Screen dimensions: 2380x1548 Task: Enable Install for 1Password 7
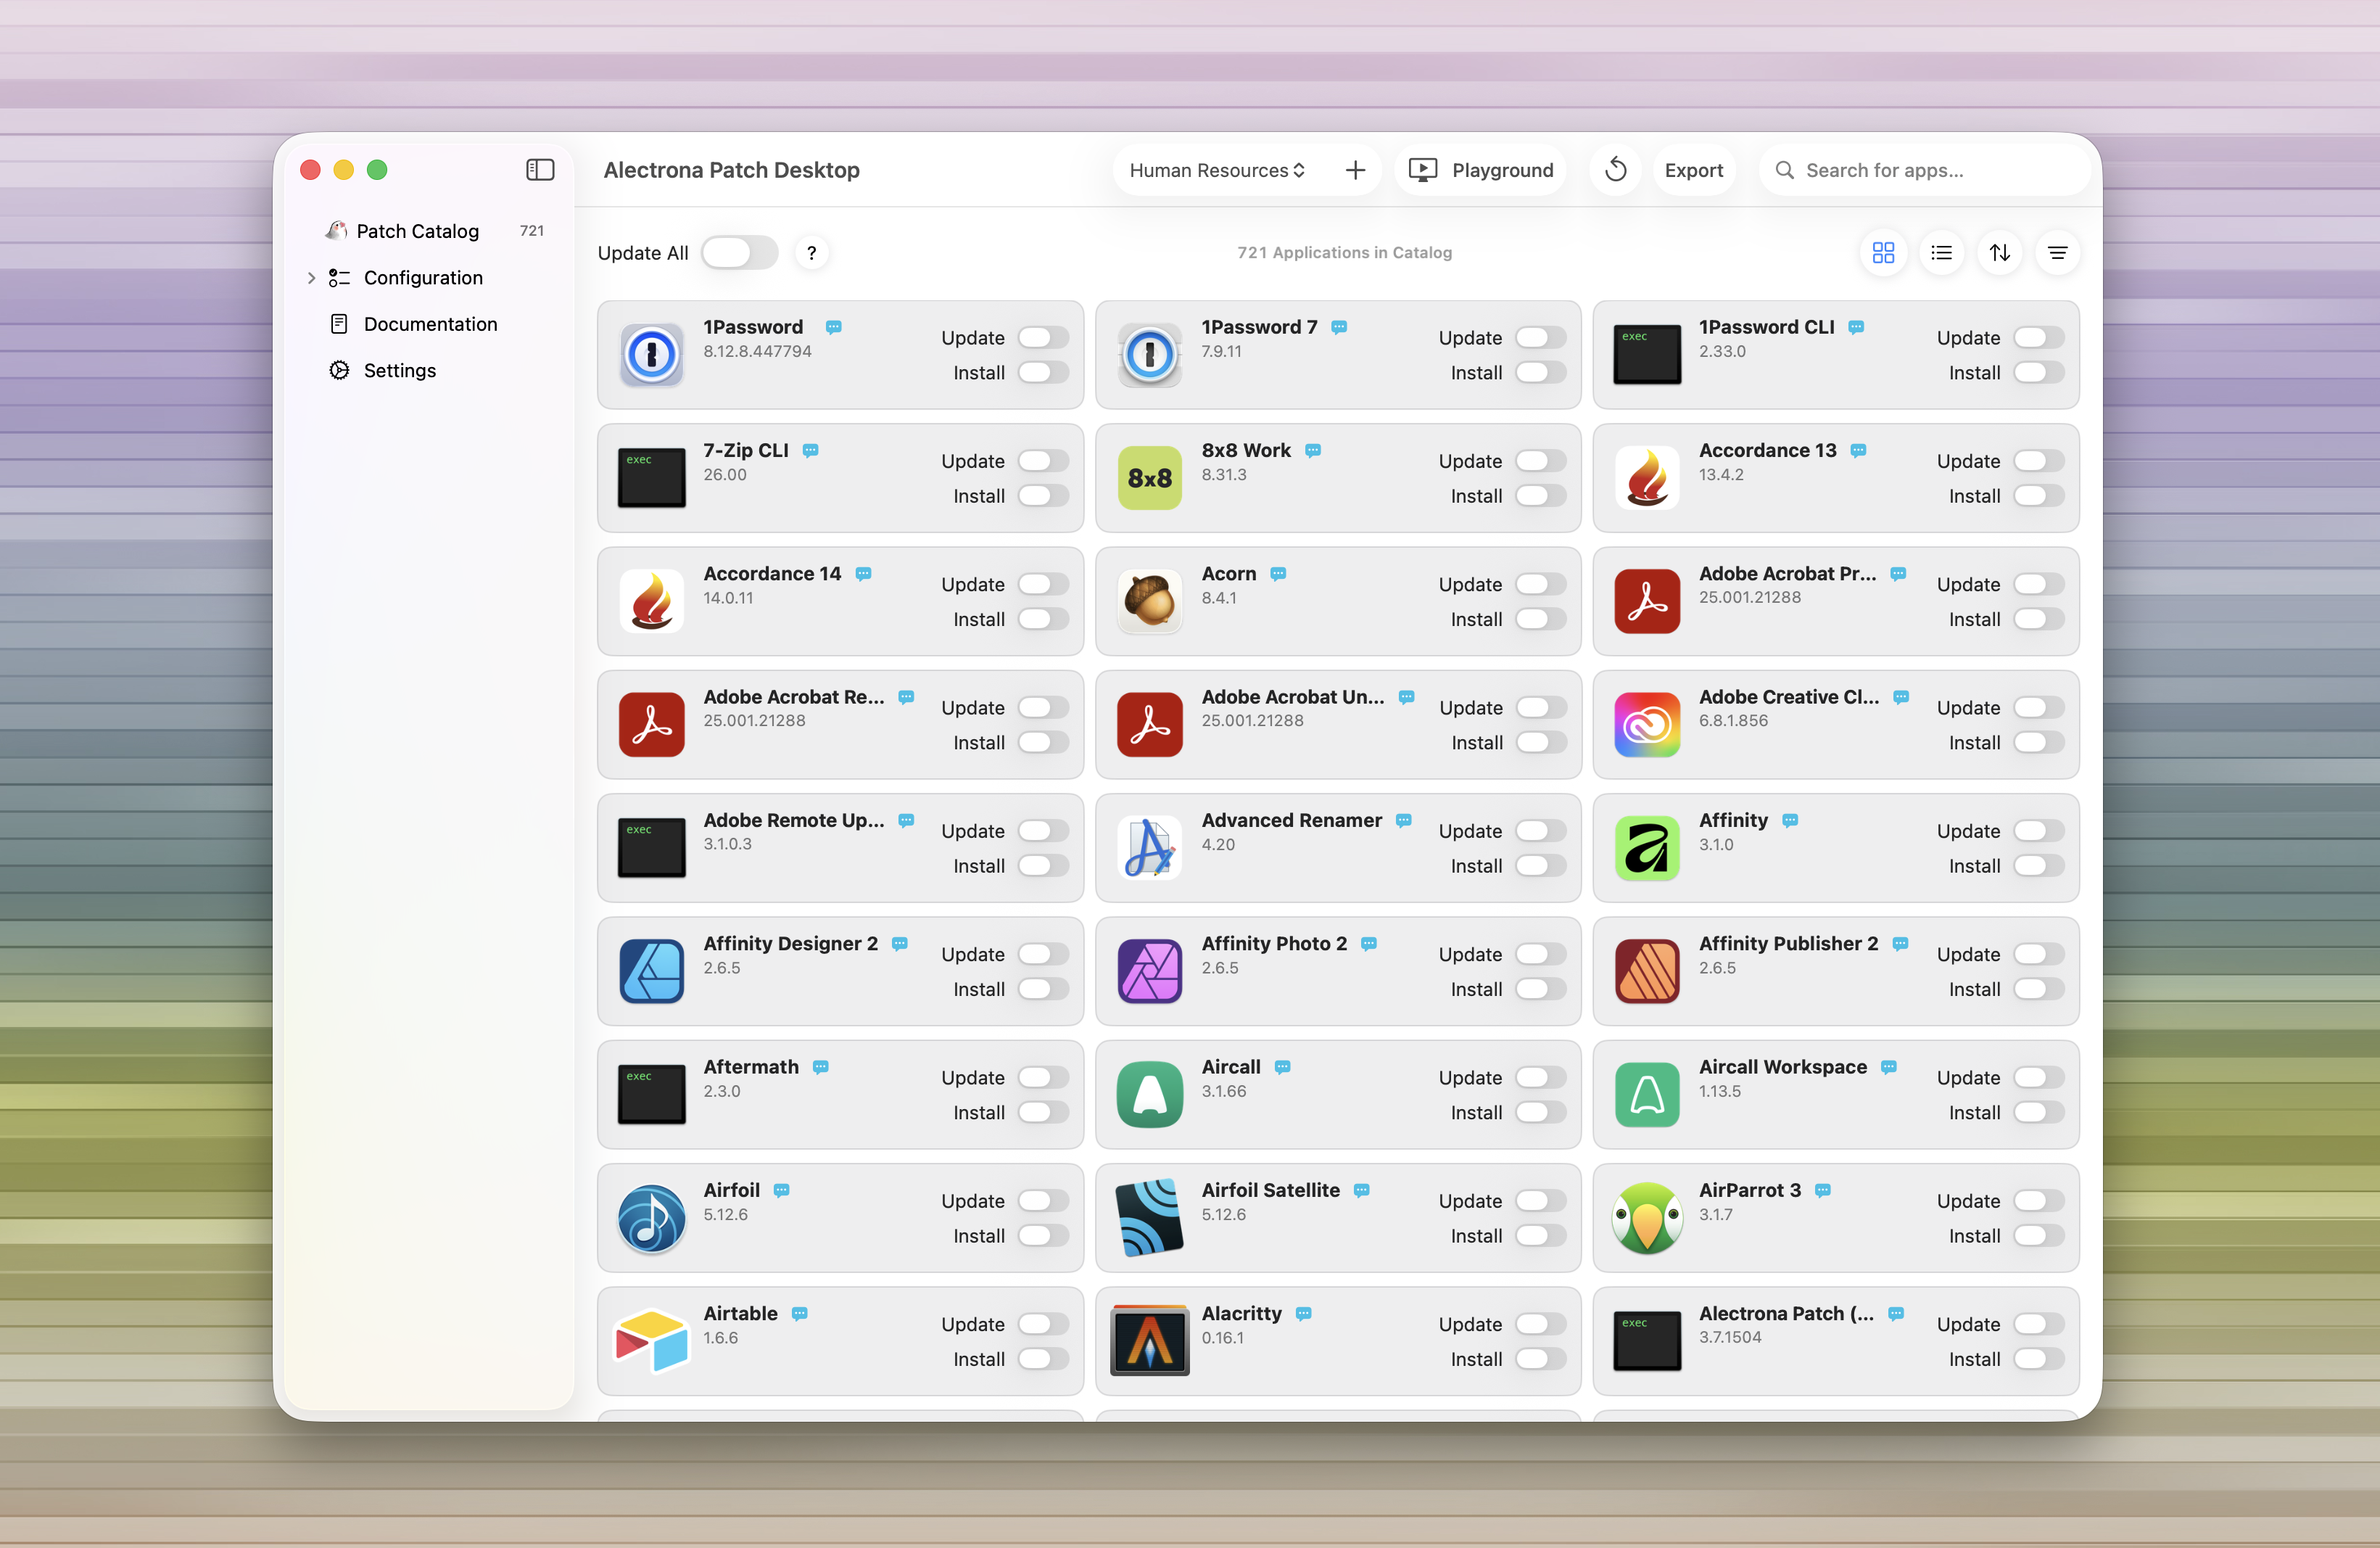coord(1540,373)
